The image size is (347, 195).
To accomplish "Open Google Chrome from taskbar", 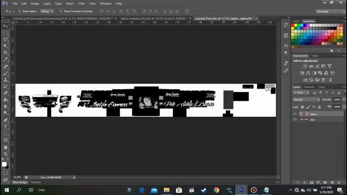I will (x=216, y=190).
